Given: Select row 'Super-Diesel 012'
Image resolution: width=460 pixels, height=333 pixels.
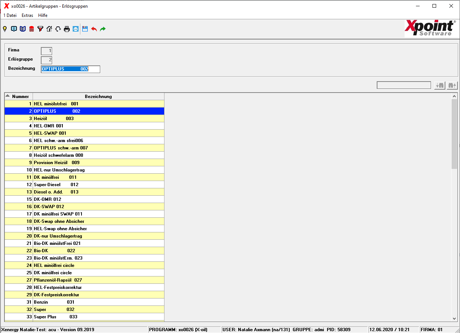Looking at the screenshot, I should click(84, 185).
